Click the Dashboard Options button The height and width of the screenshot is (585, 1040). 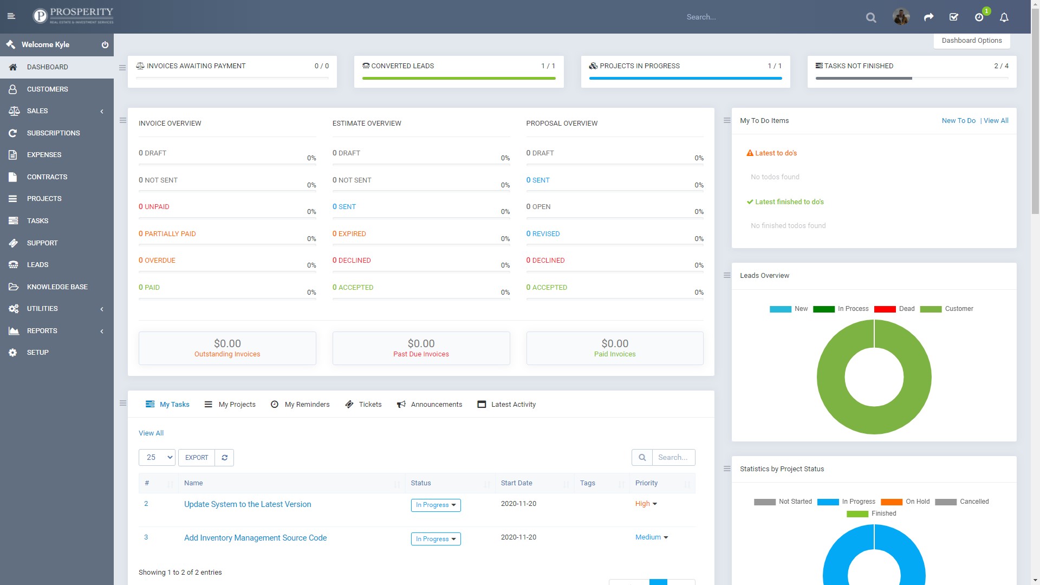[x=971, y=41]
